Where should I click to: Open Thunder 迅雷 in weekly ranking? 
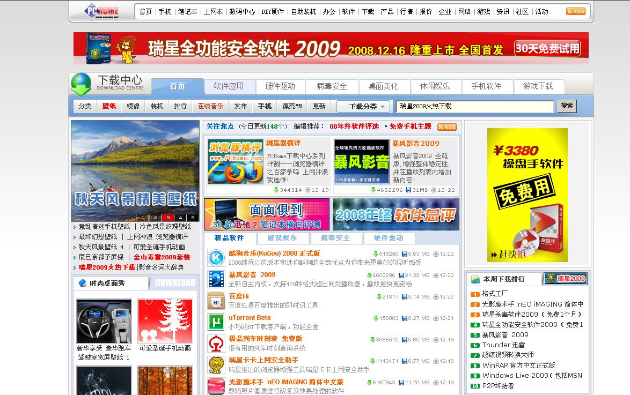(503, 345)
